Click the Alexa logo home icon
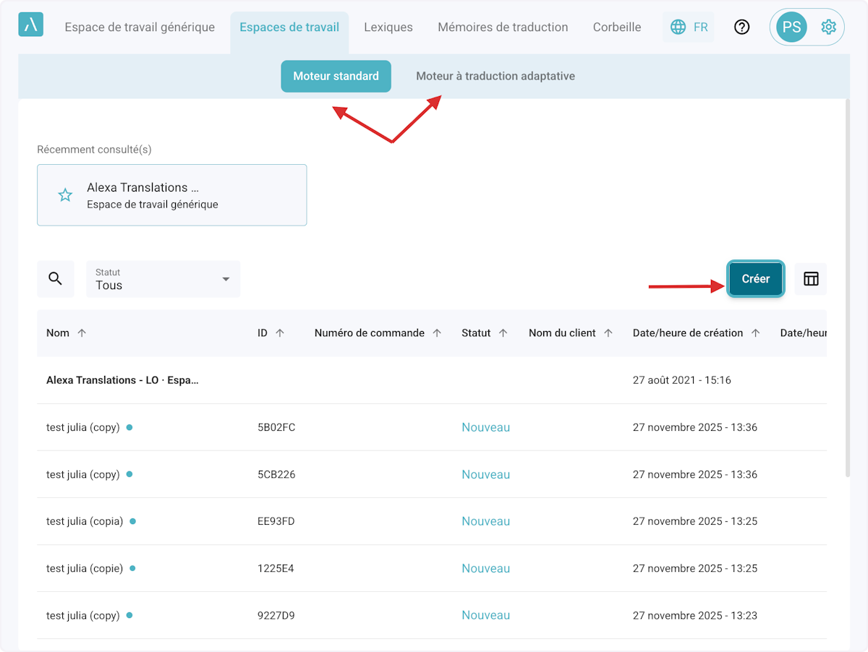Screen dimensions: 868x652 [30, 25]
